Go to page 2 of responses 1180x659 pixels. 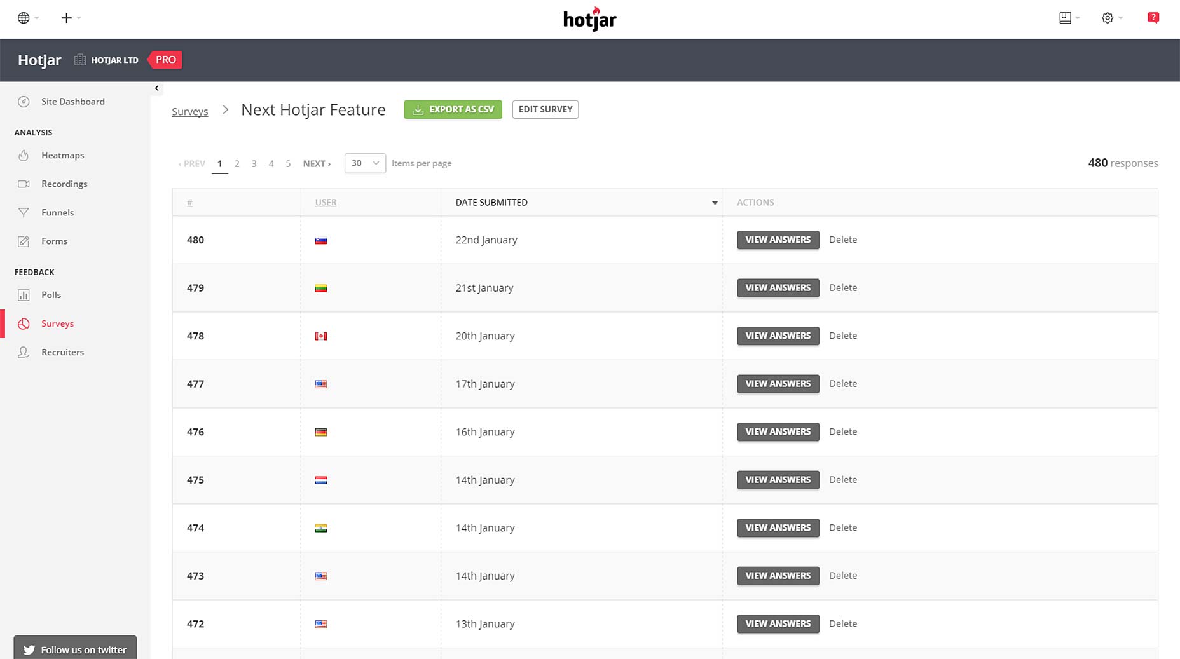(237, 163)
